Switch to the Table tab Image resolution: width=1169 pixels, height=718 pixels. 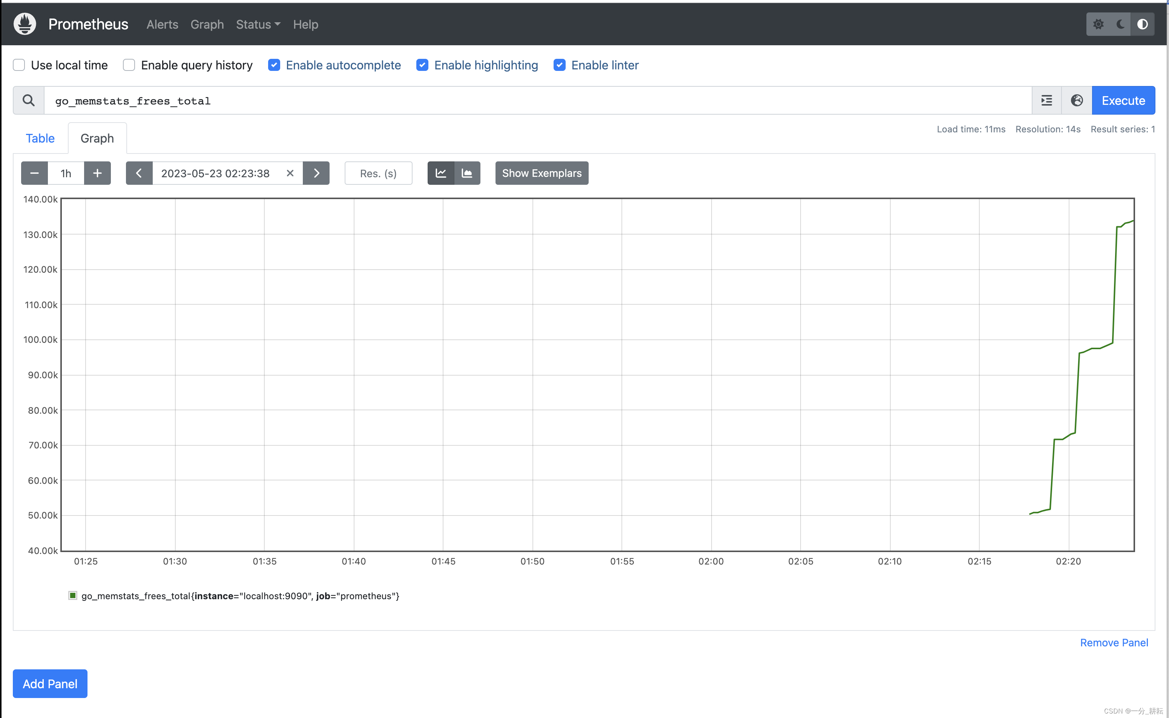coord(40,138)
